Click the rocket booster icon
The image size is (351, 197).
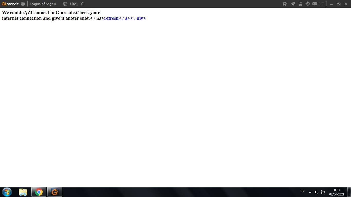pyautogui.click(x=293, y=4)
